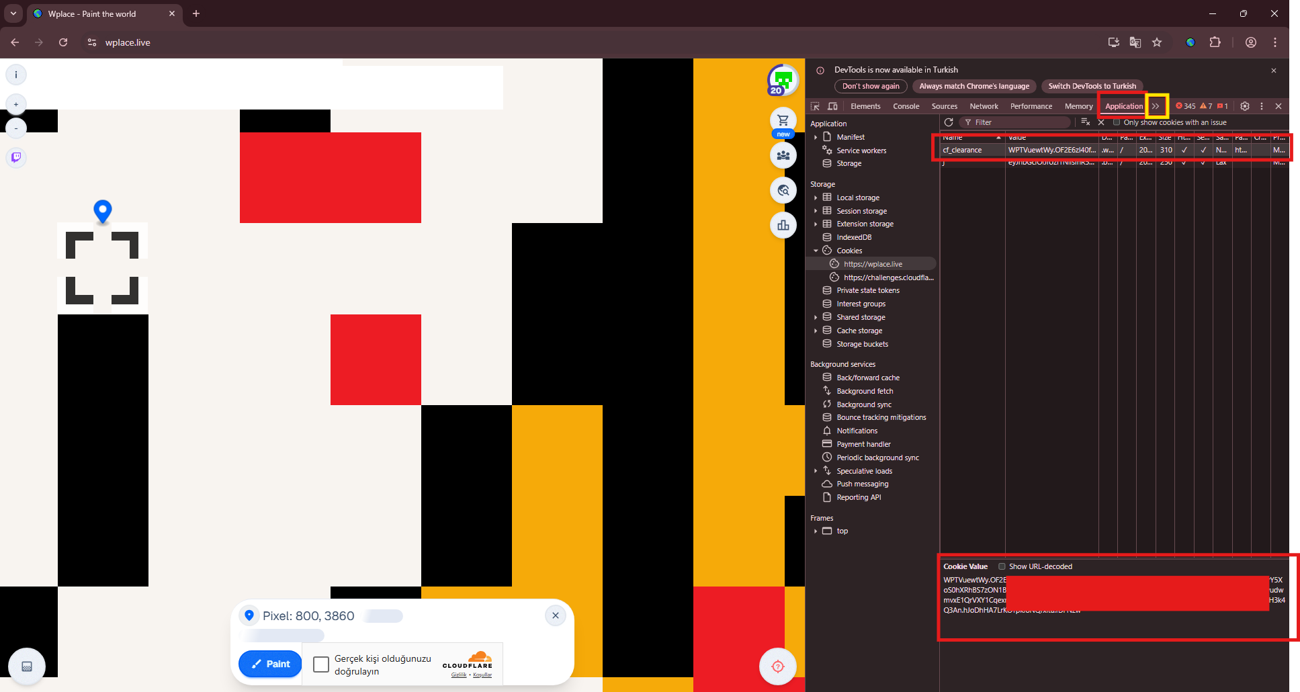
Task: Refresh the cookies table
Action: click(949, 122)
